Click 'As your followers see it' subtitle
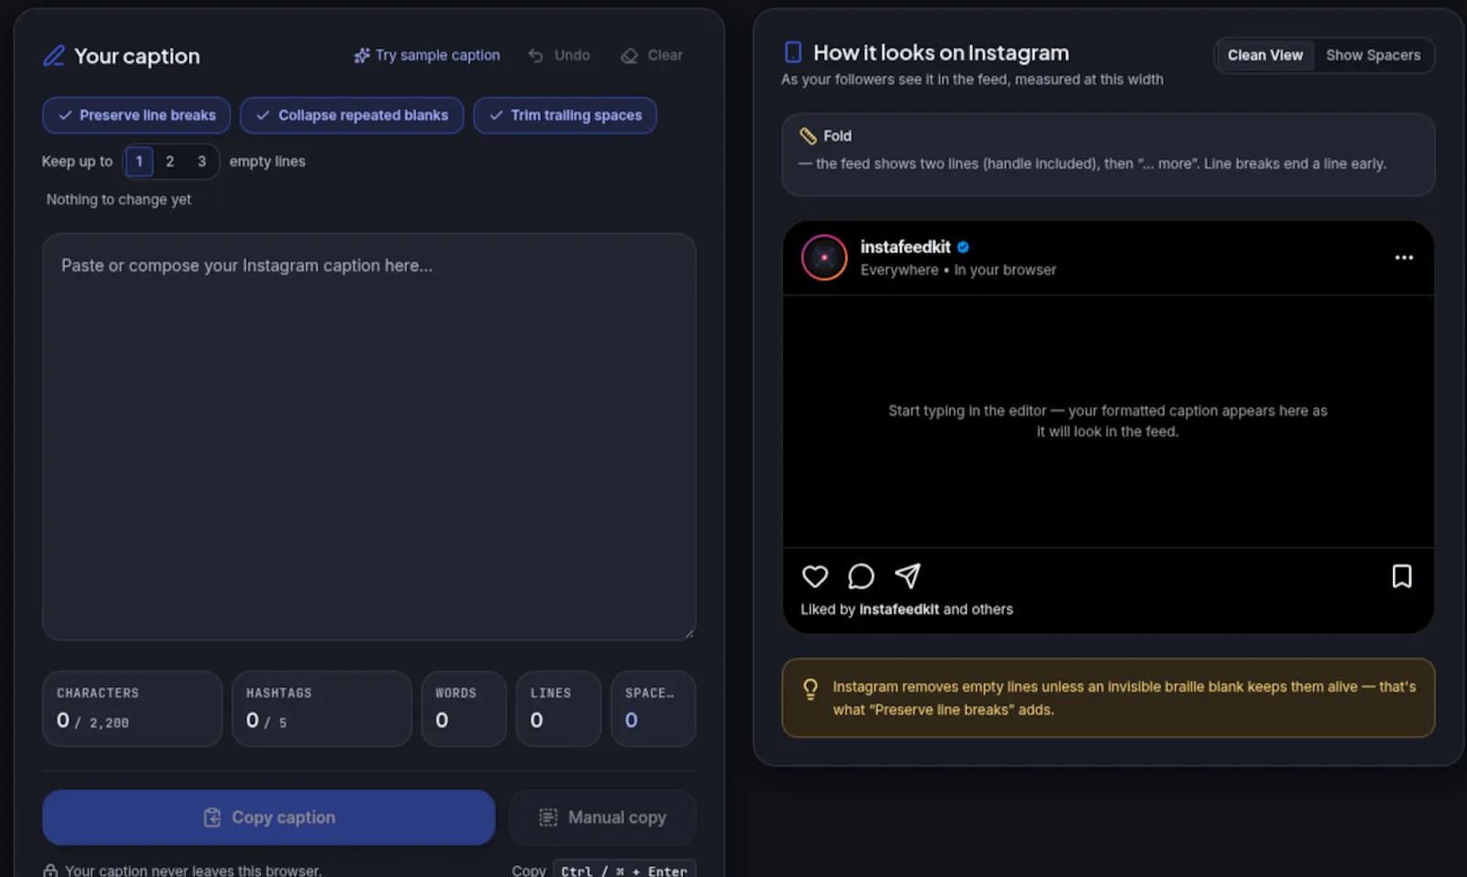The image size is (1467, 877). 972,80
